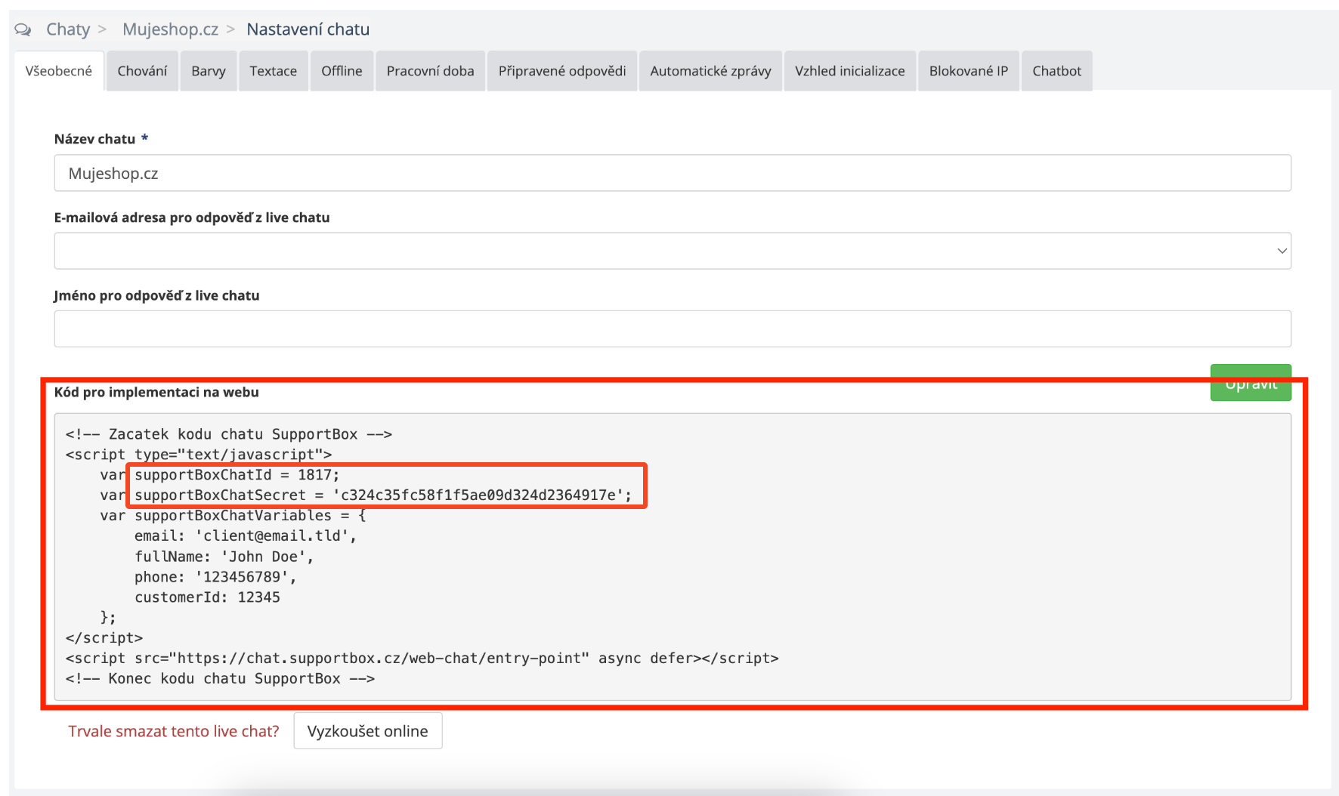This screenshot has height=796, width=1339.
Task: Click Trvale smazat tento live chat link
Action: coord(174,731)
